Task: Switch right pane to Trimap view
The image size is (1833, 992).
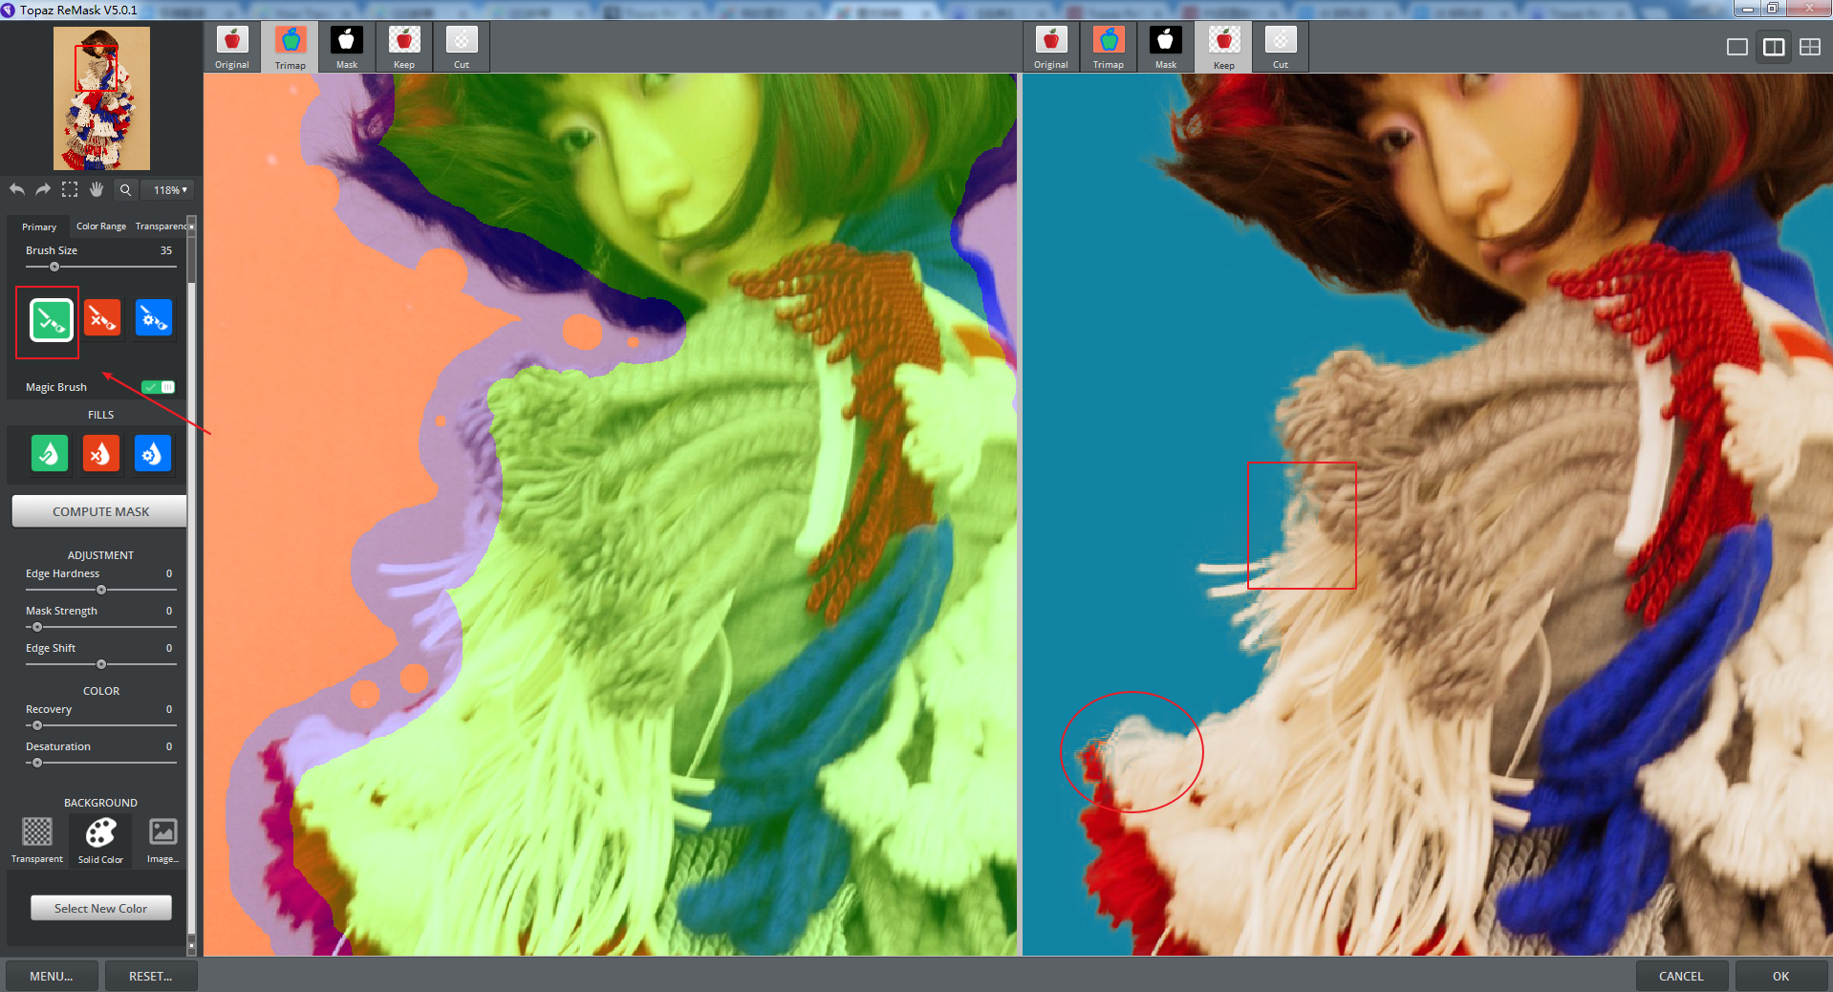Action: 1109,48
